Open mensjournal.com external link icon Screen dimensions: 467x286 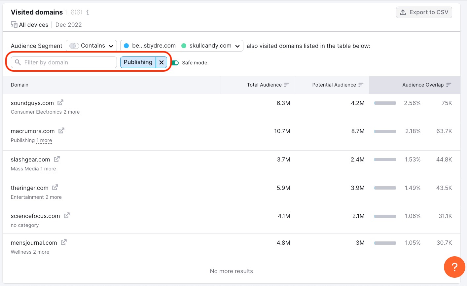[64, 242]
